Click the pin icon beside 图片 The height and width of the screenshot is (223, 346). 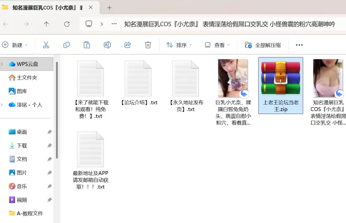pyautogui.click(x=49, y=173)
